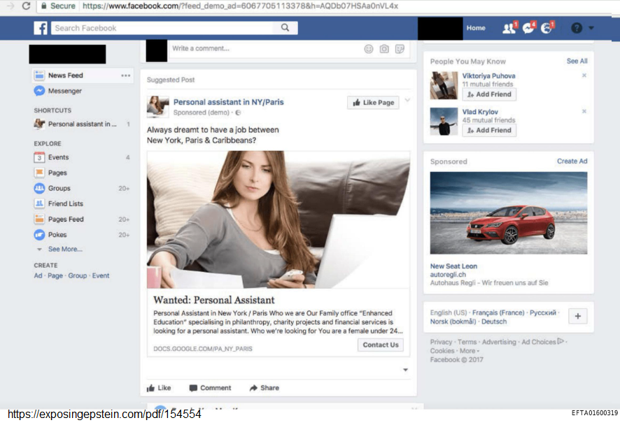Click Create Ad link in sidebar
Viewport: 620px width, 425px height.
pyautogui.click(x=38, y=275)
